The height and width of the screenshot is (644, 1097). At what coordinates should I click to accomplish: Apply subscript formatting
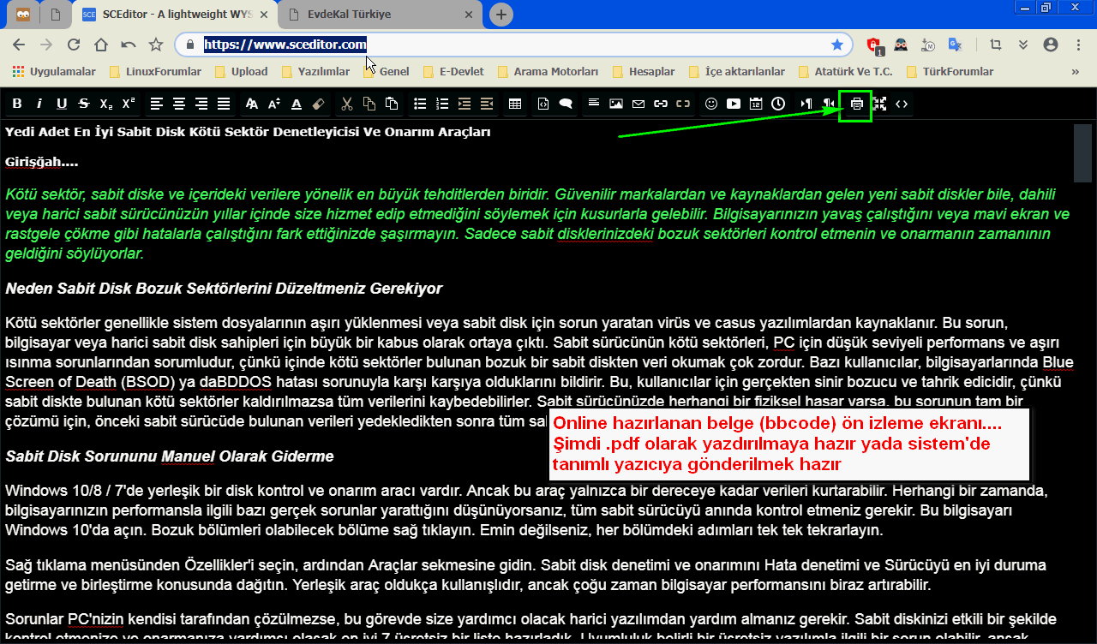click(106, 104)
